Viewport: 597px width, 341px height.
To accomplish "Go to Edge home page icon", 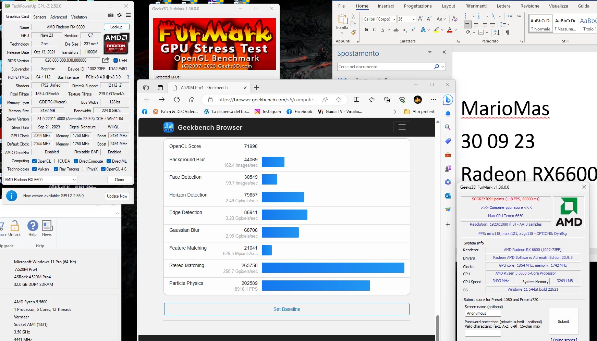I will [192, 100].
